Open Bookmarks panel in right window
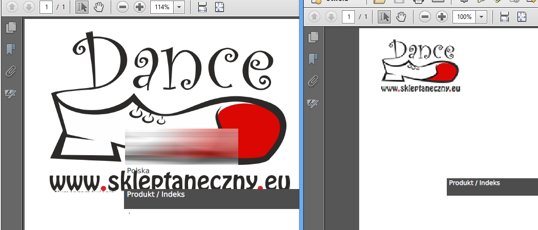 pyautogui.click(x=313, y=59)
